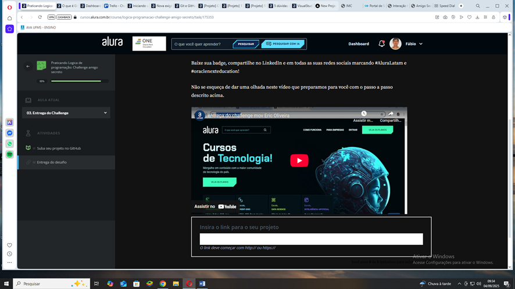The height and width of the screenshot is (289, 515).
Task: Add page to bookmarks heart icon
Action: (469, 17)
